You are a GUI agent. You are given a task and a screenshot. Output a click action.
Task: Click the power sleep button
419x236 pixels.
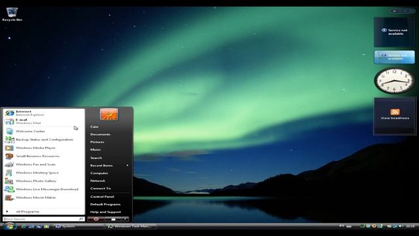pyautogui.click(x=96, y=219)
